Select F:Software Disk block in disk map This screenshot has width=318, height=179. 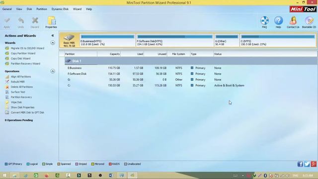click(175, 40)
